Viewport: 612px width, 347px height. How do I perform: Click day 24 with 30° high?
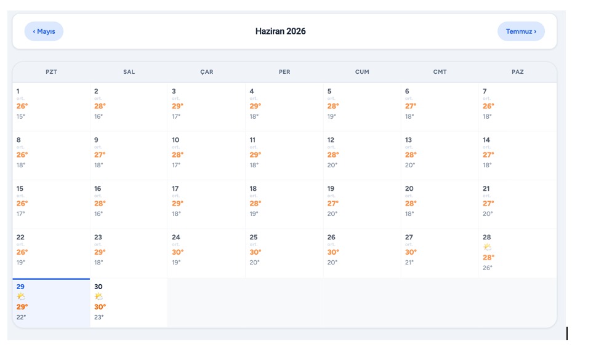206,253
